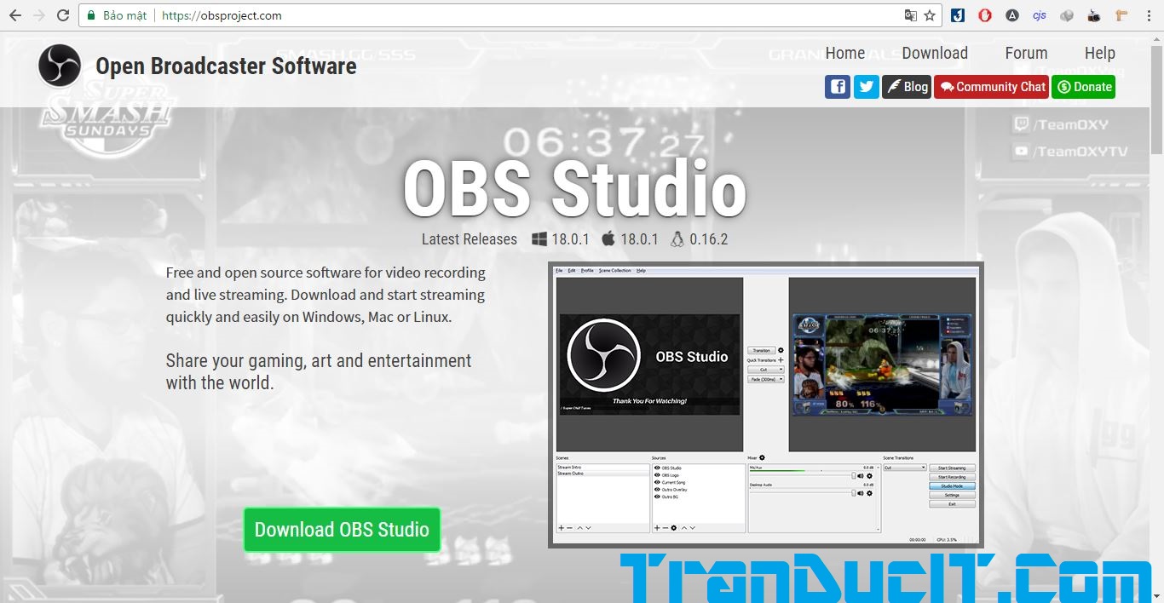Click the Latest Releases label

click(x=470, y=239)
